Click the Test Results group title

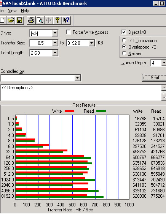point(84,105)
